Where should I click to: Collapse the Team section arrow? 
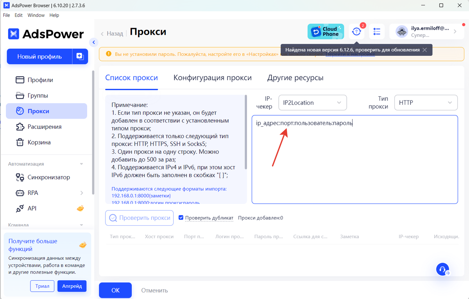82,225
